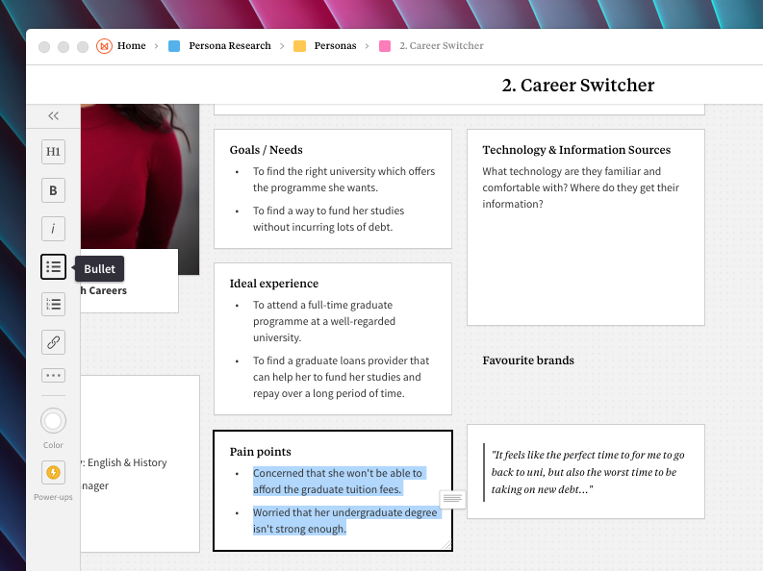Viewport: 763px width, 571px height.
Task: Collapse the toolbar with double chevron
Action: tap(54, 115)
